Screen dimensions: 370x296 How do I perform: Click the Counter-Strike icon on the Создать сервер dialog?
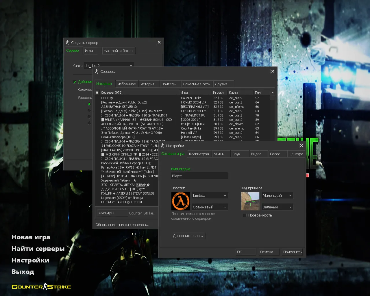[x=68, y=42]
